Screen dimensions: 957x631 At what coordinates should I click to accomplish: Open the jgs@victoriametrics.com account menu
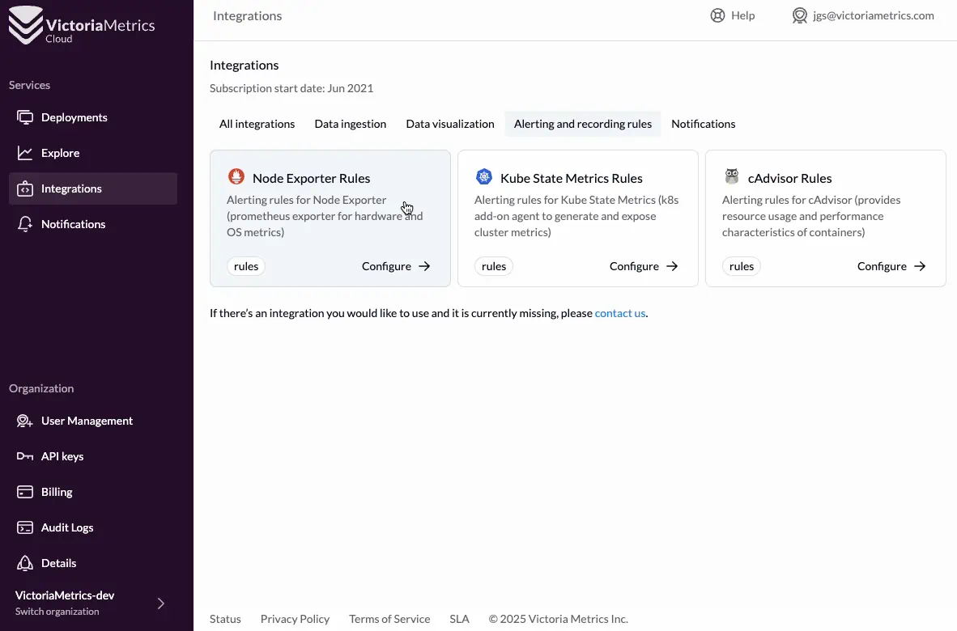pyautogui.click(x=863, y=16)
